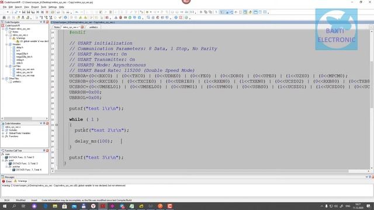Select the CodeVisionAVR root tree item

click(x=12, y=26)
